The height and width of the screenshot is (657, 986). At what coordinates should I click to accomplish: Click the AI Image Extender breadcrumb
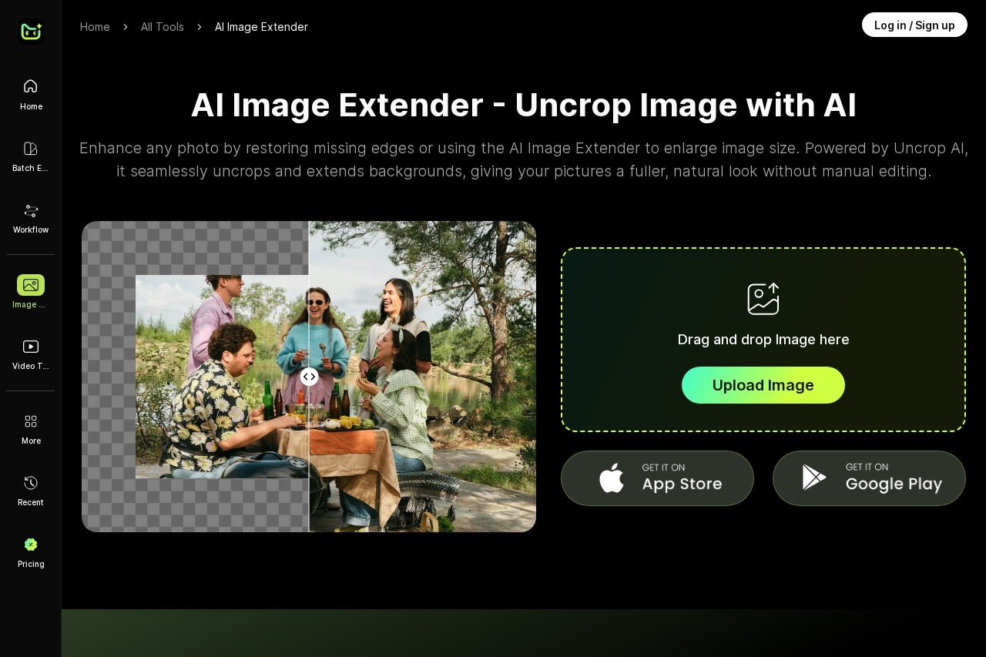pos(261,27)
